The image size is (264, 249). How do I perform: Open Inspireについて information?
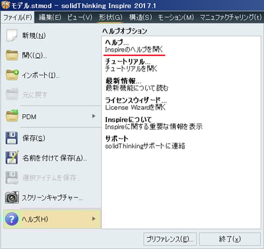[154, 123]
